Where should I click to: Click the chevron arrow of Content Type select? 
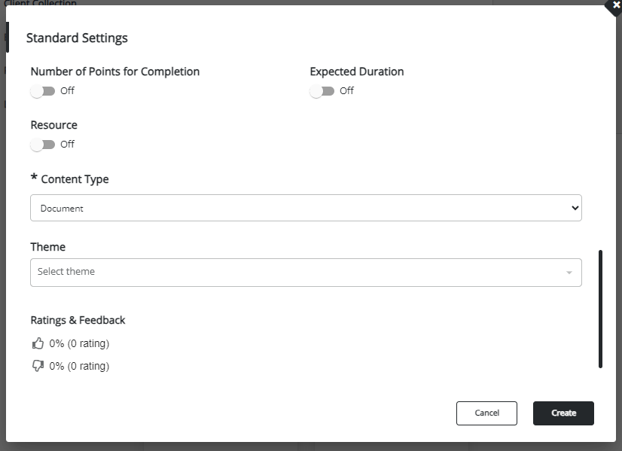pos(575,208)
